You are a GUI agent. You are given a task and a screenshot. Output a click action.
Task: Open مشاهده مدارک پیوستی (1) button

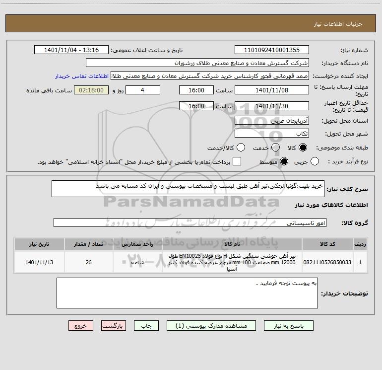pyautogui.click(x=211, y=326)
